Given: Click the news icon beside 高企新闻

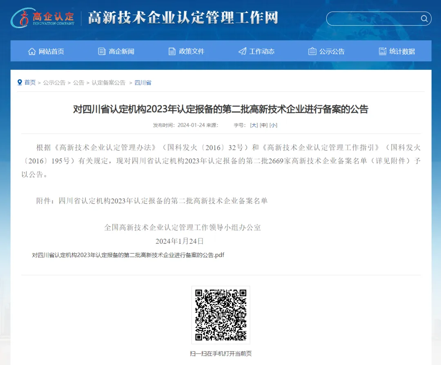Looking at the screenshot, I should (102, 51).
